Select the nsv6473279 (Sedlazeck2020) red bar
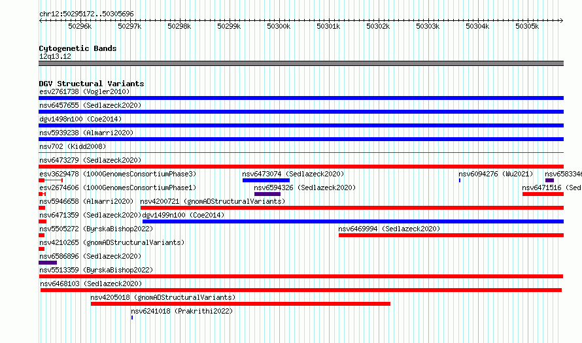Viewport: 582px width, 343px height. [x=301, y=167]
